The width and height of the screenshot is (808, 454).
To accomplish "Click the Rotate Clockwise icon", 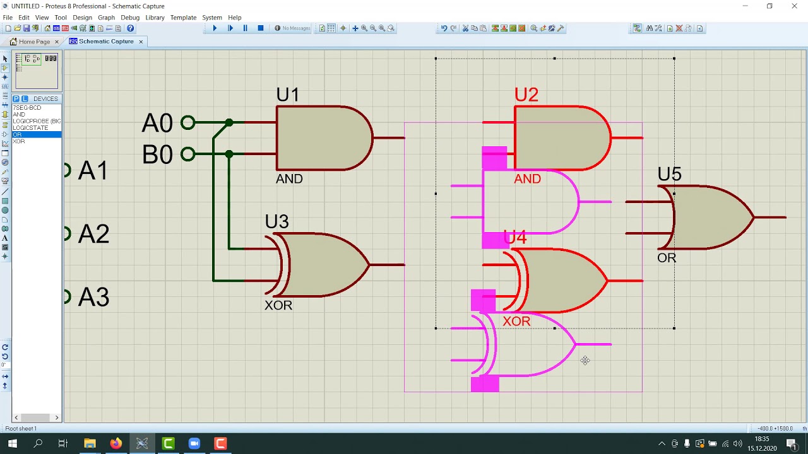I will click(x=5, y=347).
